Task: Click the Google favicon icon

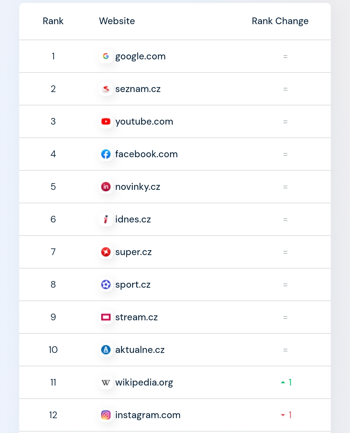Action: tap(106, 56)
